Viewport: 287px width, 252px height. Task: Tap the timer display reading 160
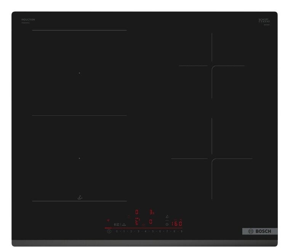(176, 224)
